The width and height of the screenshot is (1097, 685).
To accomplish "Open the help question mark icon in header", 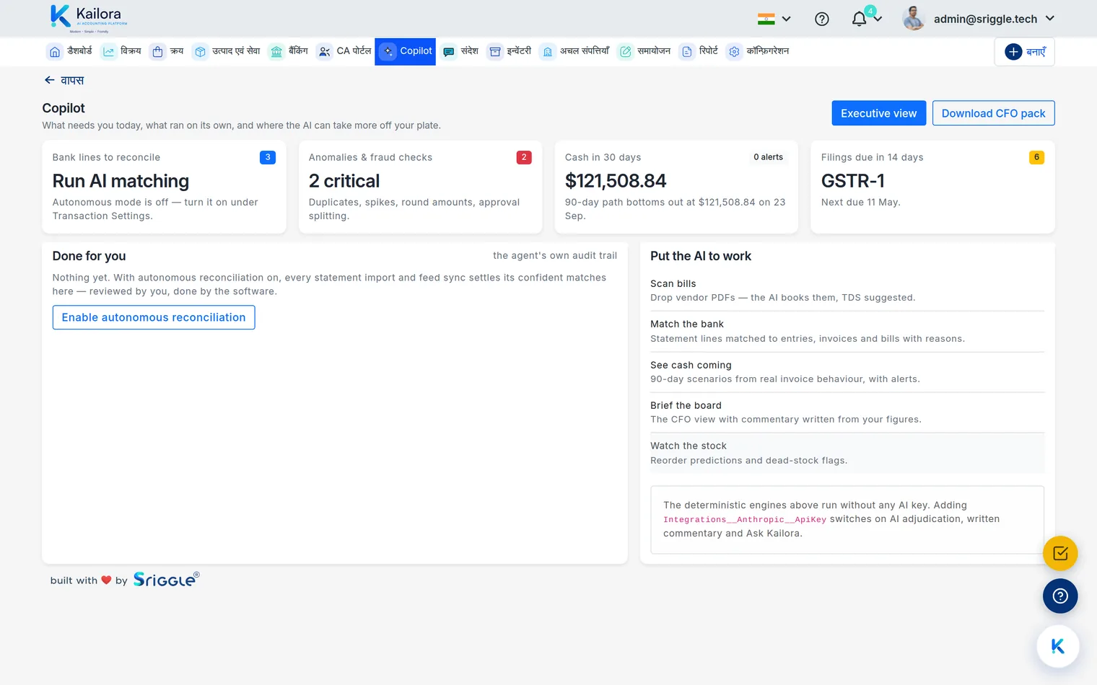I will tap(822, 19).
